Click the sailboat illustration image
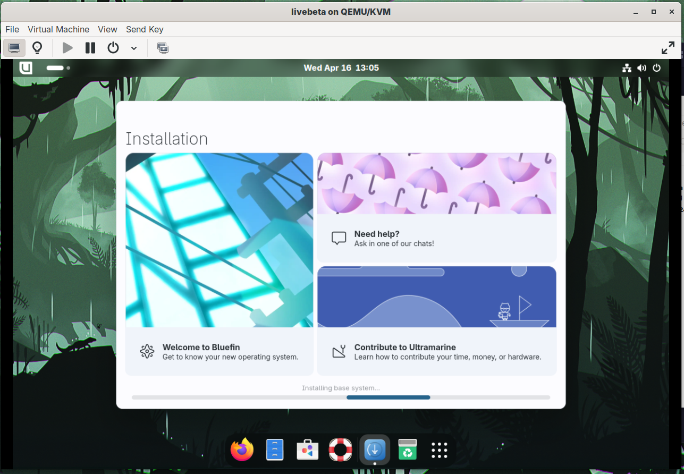 (437, 297)
